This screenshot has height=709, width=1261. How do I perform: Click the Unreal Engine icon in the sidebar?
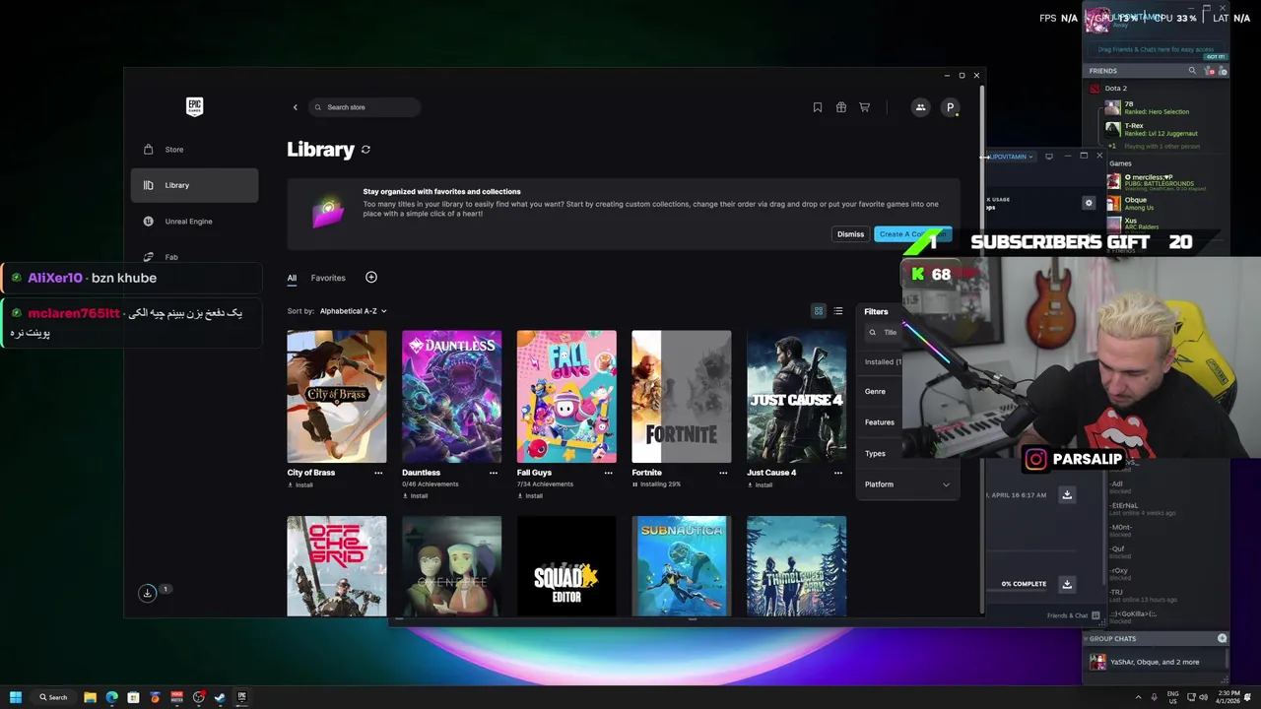click(x=148, y=222)
